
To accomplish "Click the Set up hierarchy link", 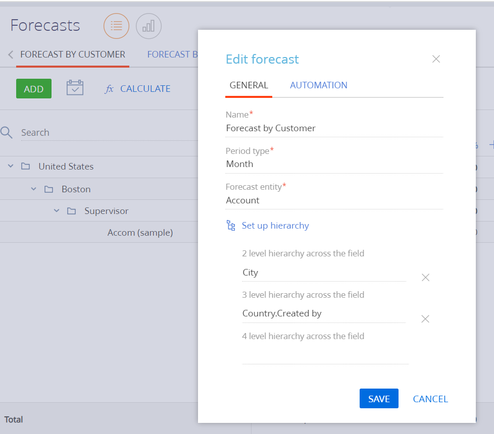I will [x=275, y=226].
